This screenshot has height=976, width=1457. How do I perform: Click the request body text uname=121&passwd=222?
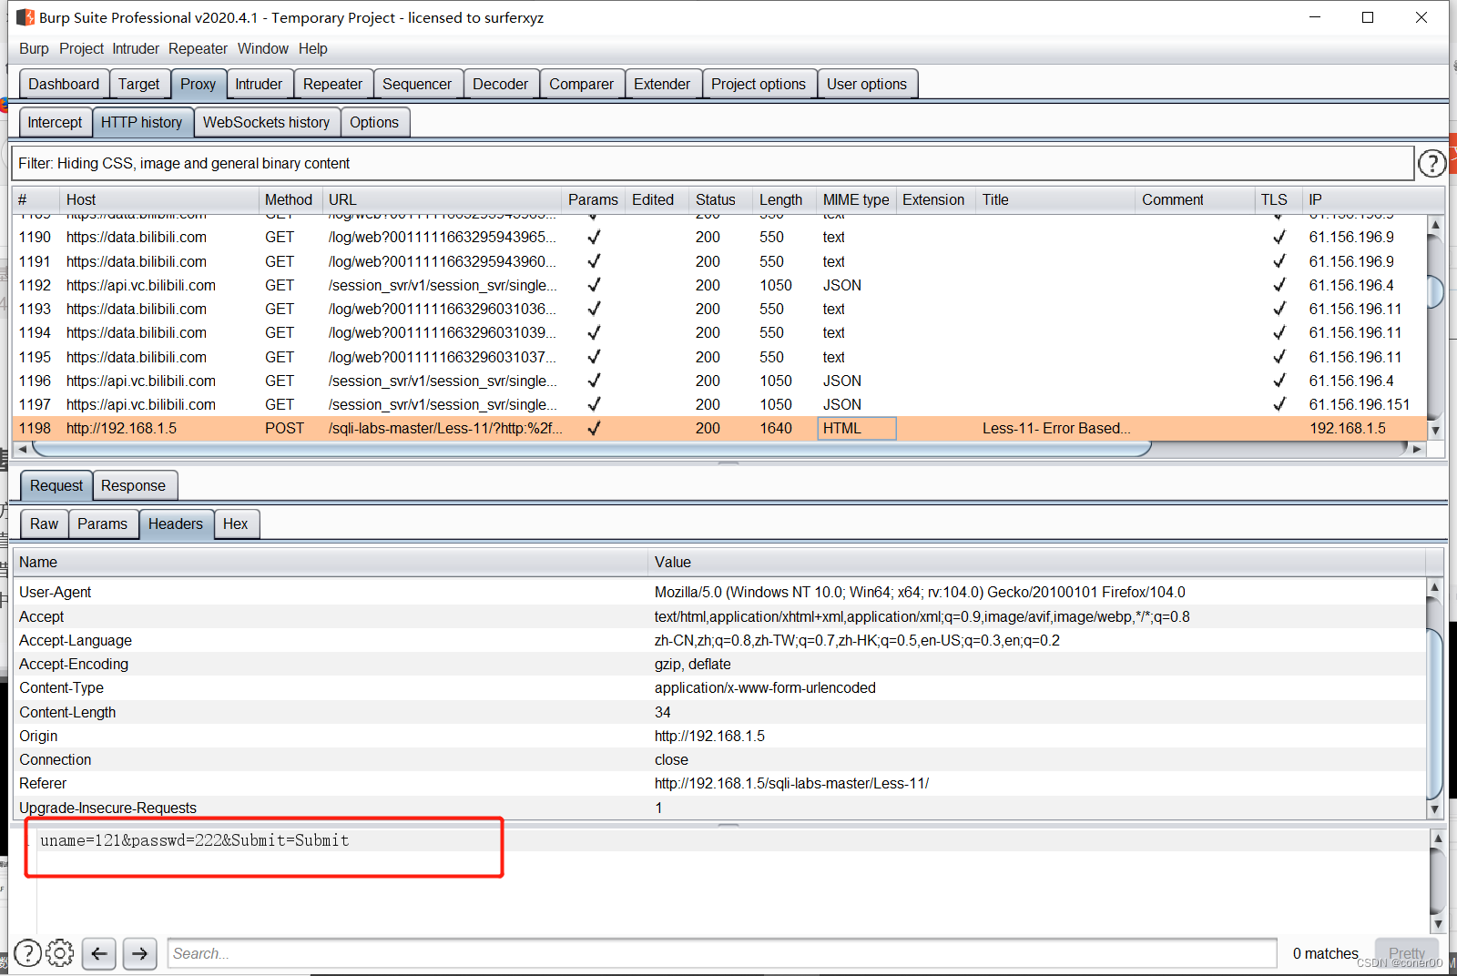pos(194,840)
